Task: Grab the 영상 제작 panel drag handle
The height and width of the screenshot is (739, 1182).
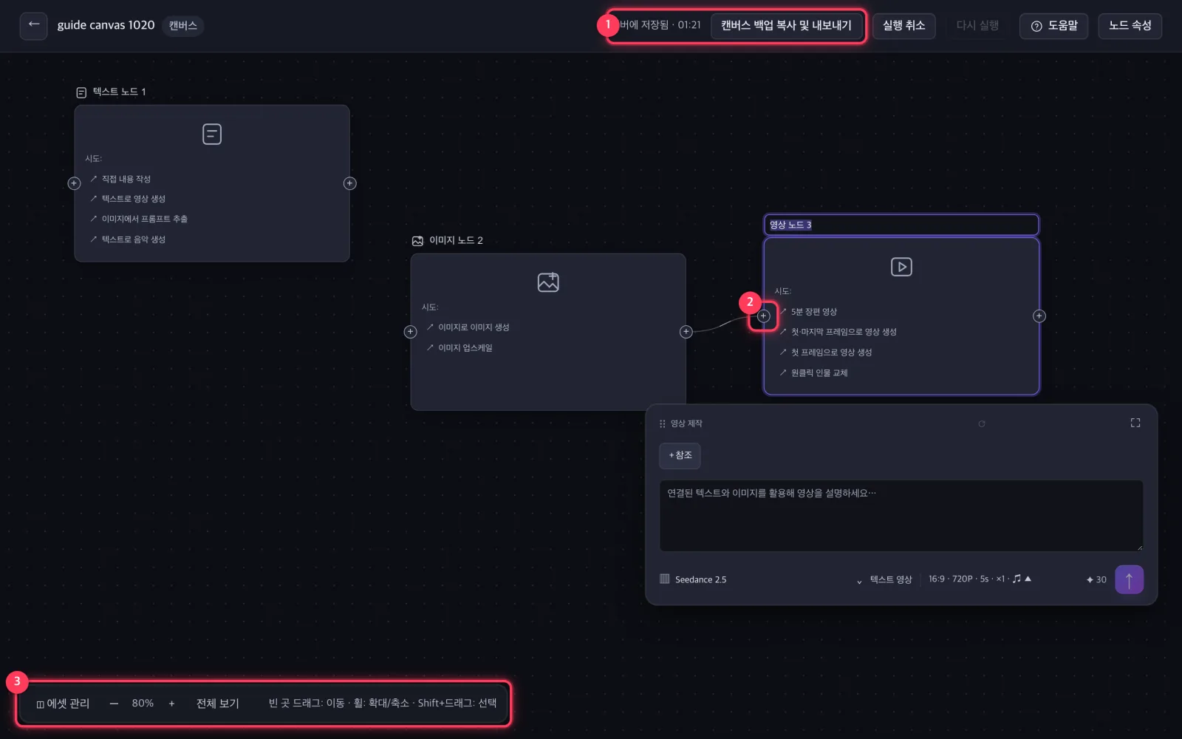Action: [663, 423]
